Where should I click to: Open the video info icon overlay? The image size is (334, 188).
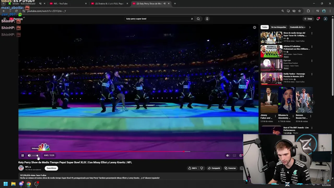tap(254, 27)
